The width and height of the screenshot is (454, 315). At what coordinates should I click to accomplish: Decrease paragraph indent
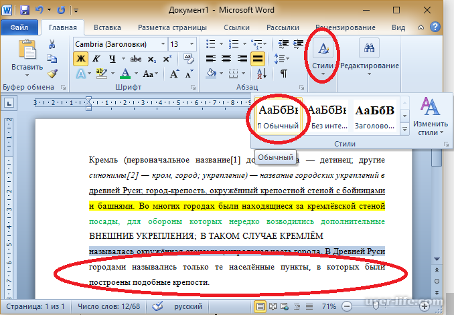pyautogui.click(x=283, y=44)
